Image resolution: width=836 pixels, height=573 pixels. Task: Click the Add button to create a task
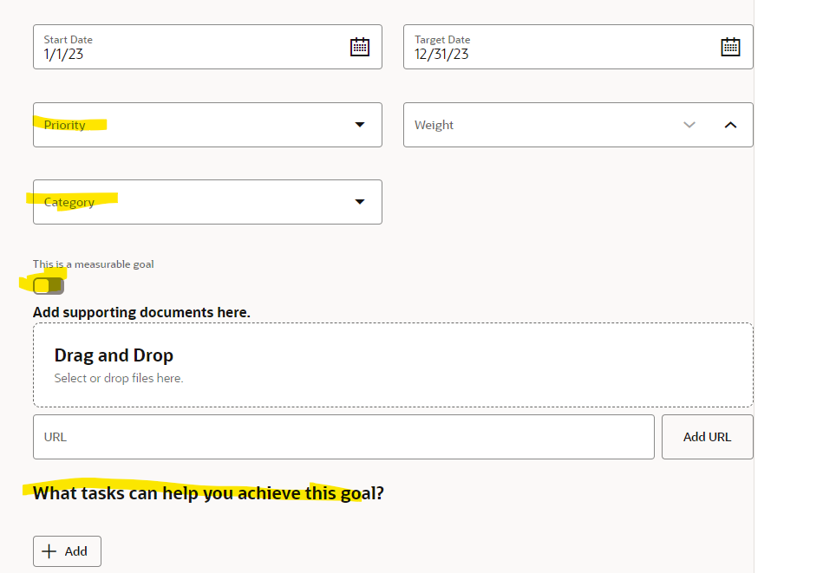[67, 550]
